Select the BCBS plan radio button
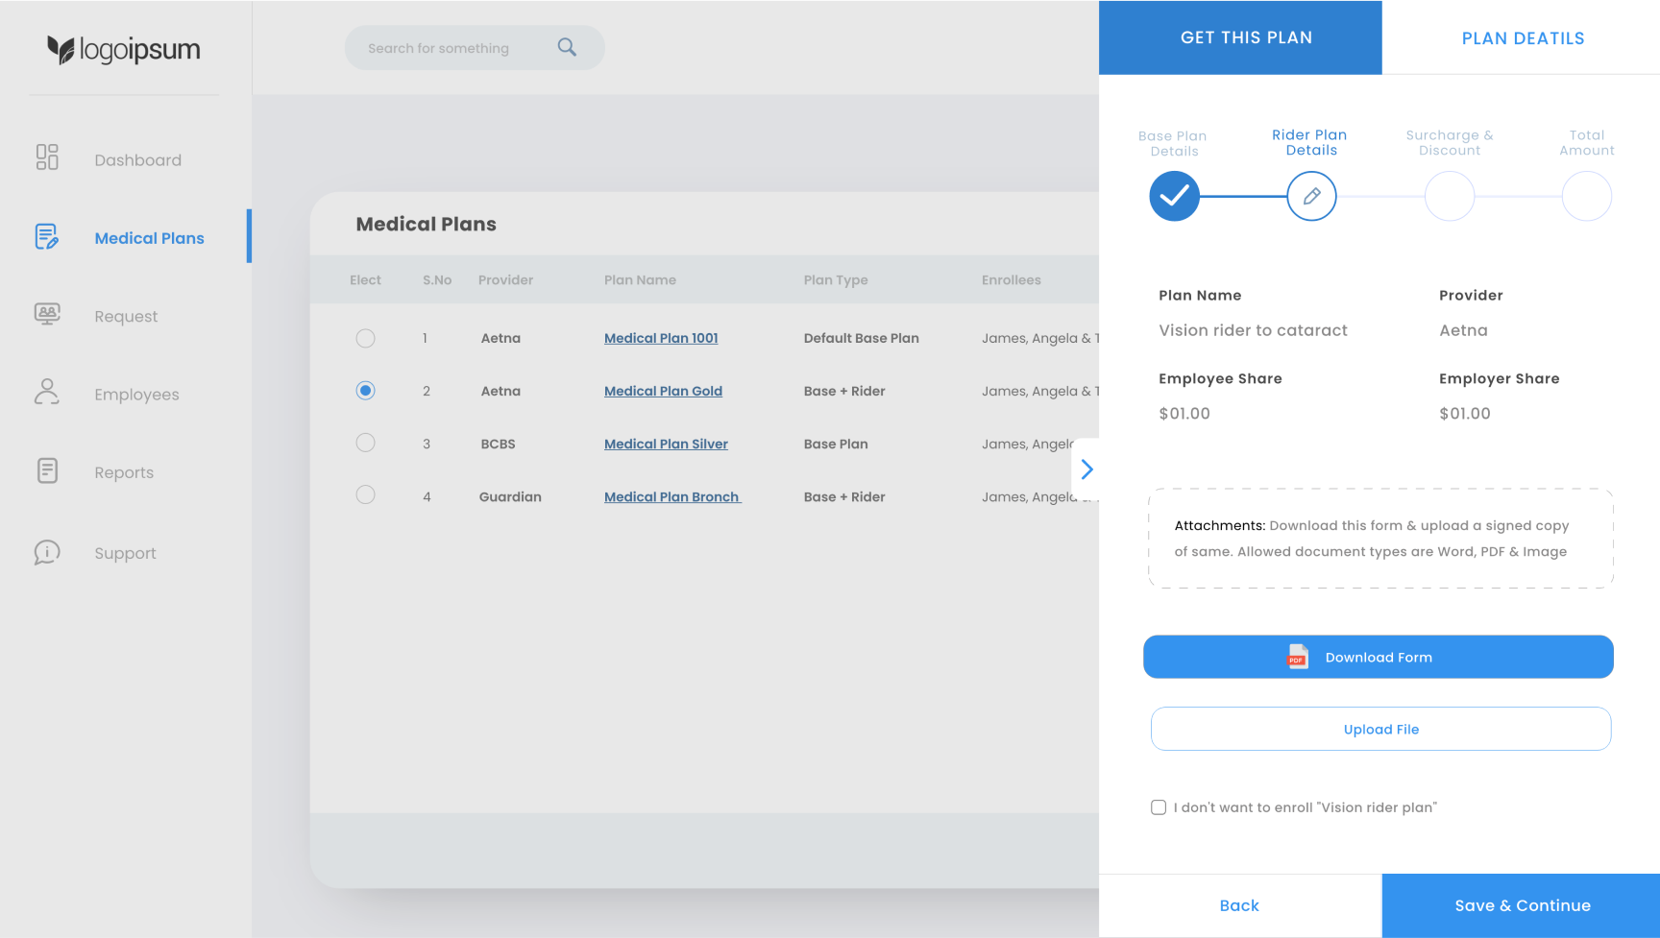 point(365,443)
